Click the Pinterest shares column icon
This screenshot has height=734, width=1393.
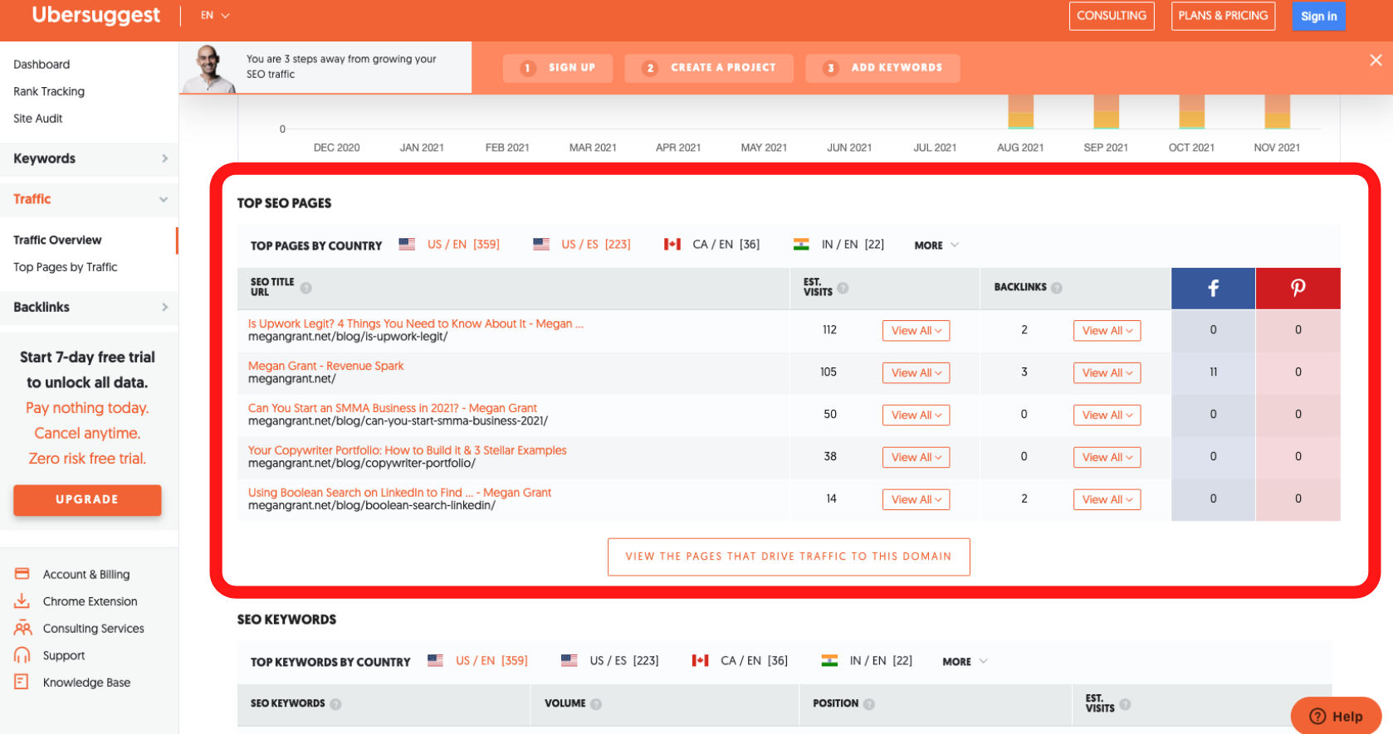pos(1298,288)
